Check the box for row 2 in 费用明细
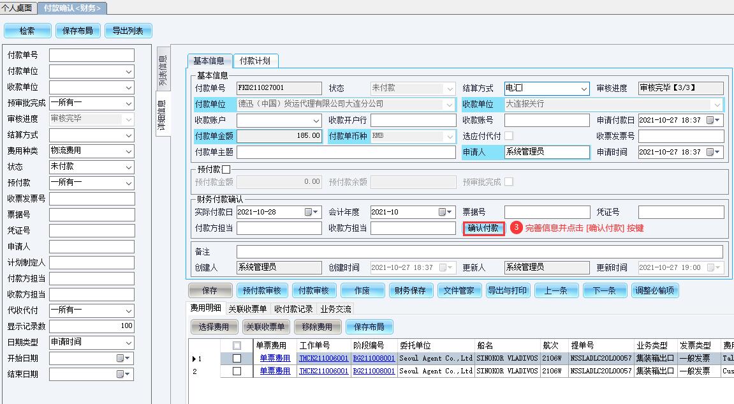 point(237,371)
